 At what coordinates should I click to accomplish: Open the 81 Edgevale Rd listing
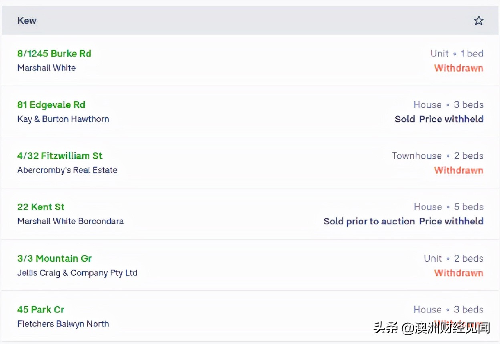pos(51,105)
